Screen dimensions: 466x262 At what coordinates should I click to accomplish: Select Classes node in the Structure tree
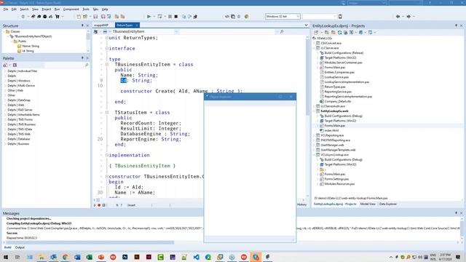click(15, 31)
